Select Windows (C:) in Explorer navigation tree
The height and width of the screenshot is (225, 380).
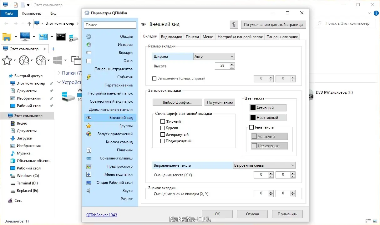[x=28, y=176]
